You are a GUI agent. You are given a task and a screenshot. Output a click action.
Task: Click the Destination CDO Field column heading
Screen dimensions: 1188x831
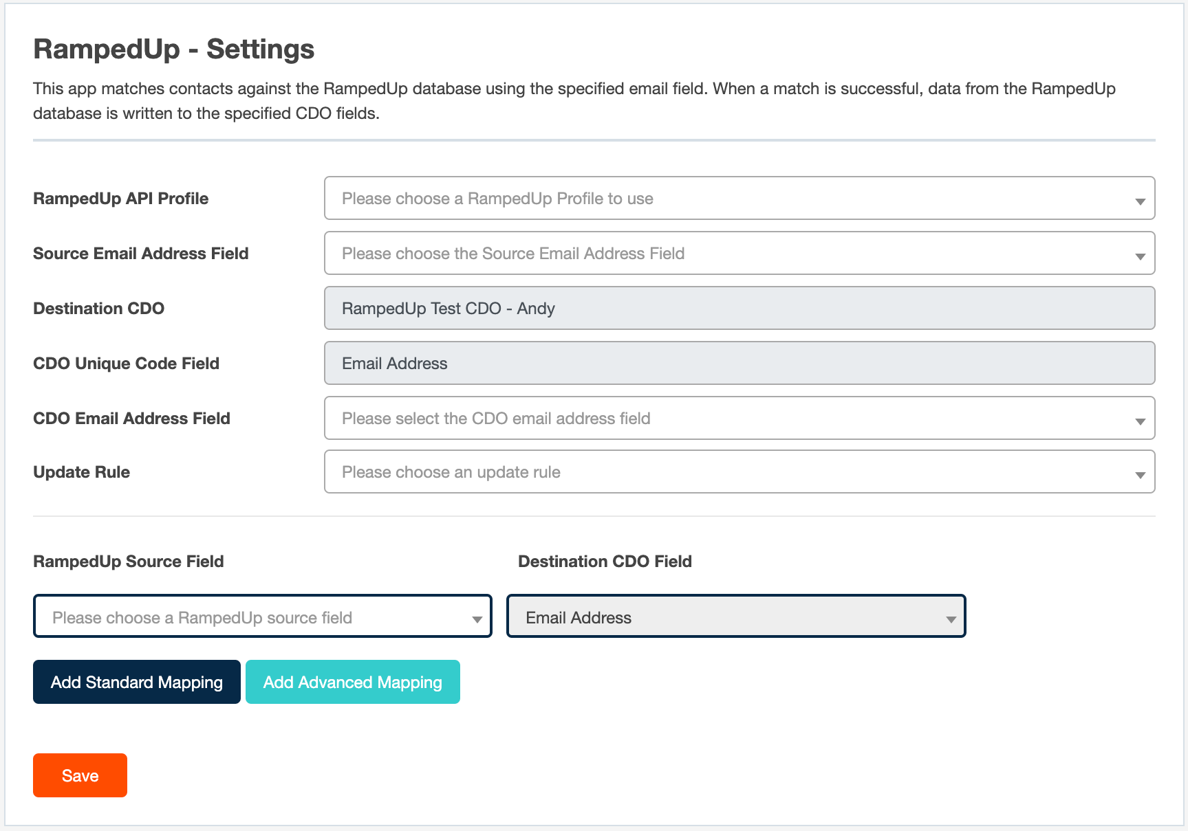click(605, 562)
